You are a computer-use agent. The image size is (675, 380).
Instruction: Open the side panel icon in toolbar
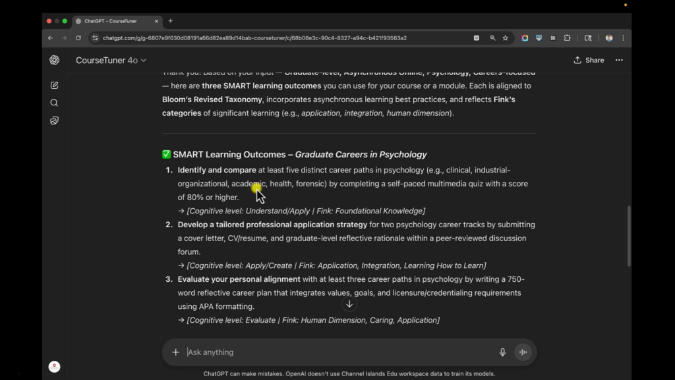tap(588, 38)
